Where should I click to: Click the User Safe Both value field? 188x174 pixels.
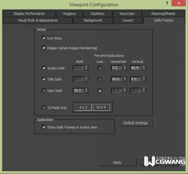pos(78,91)
